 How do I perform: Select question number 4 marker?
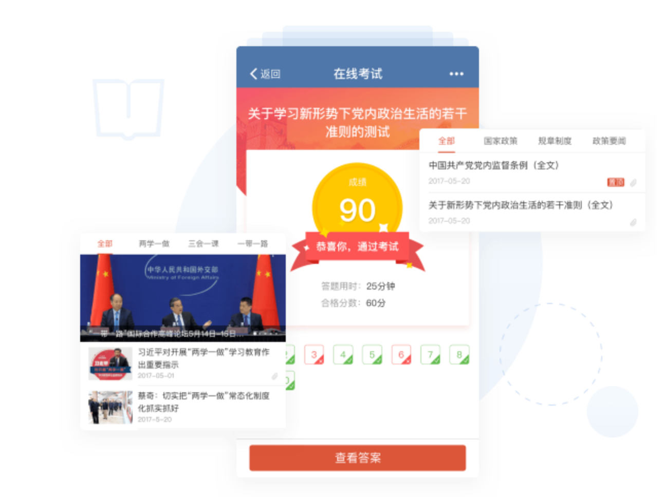coord(343,355)
